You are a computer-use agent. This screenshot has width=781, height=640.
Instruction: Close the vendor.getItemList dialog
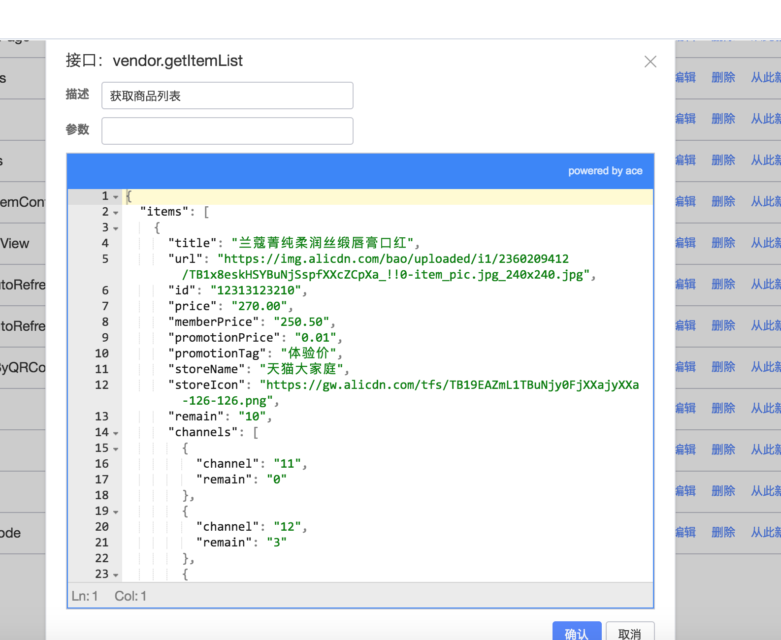click(x=650, y=62)
